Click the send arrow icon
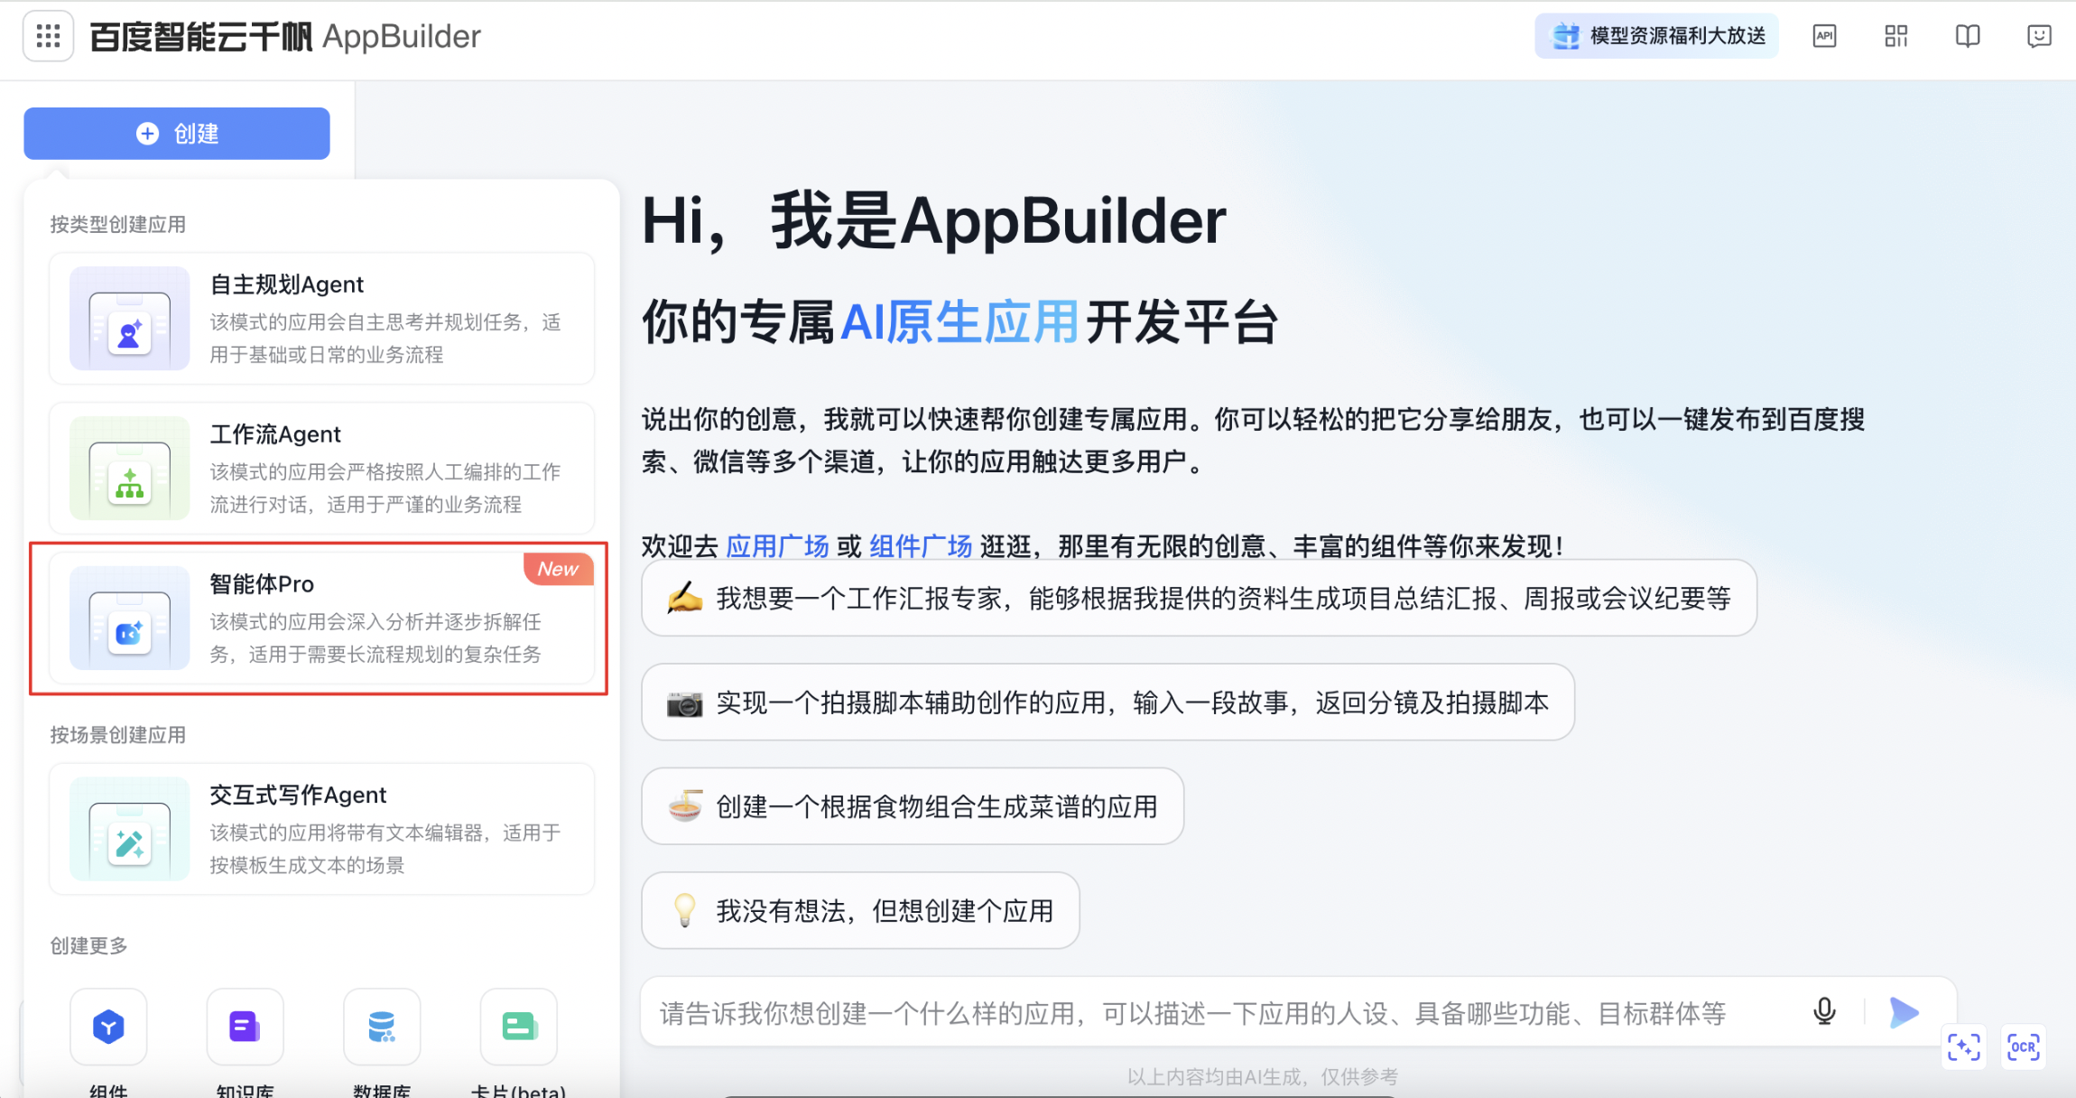The height and width of the screenshot is (1098, 2076). coord(1904,1012)
